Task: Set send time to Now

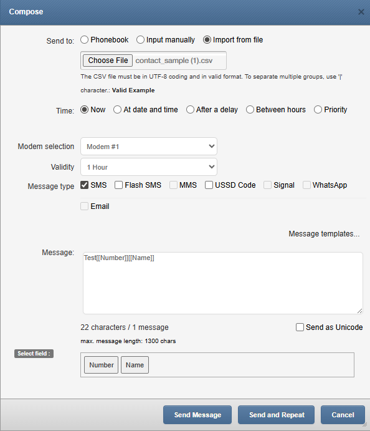Action: pos(84,110)
